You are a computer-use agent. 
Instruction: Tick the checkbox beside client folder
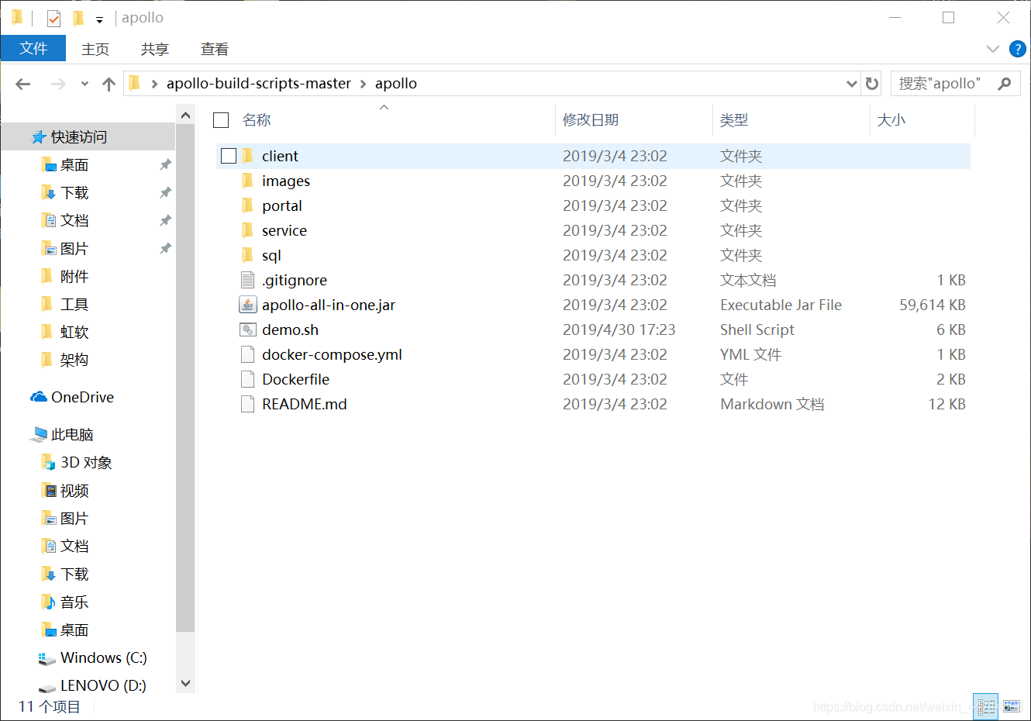(x=229, y=156)
